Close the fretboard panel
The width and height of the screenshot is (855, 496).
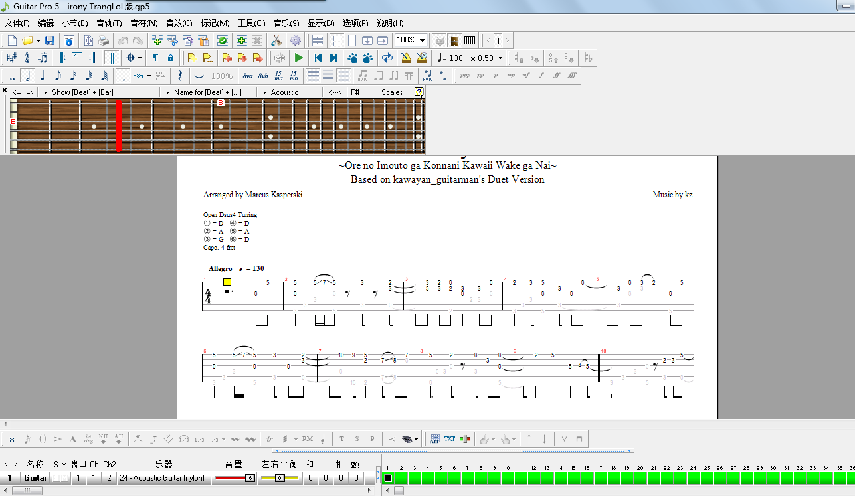(5, 90)
